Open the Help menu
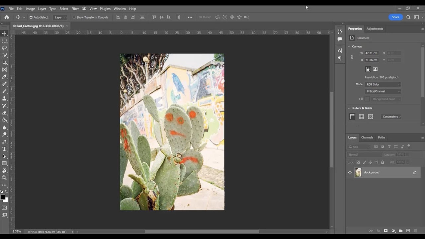The image size is (425, 239). [x=132, y=9]
